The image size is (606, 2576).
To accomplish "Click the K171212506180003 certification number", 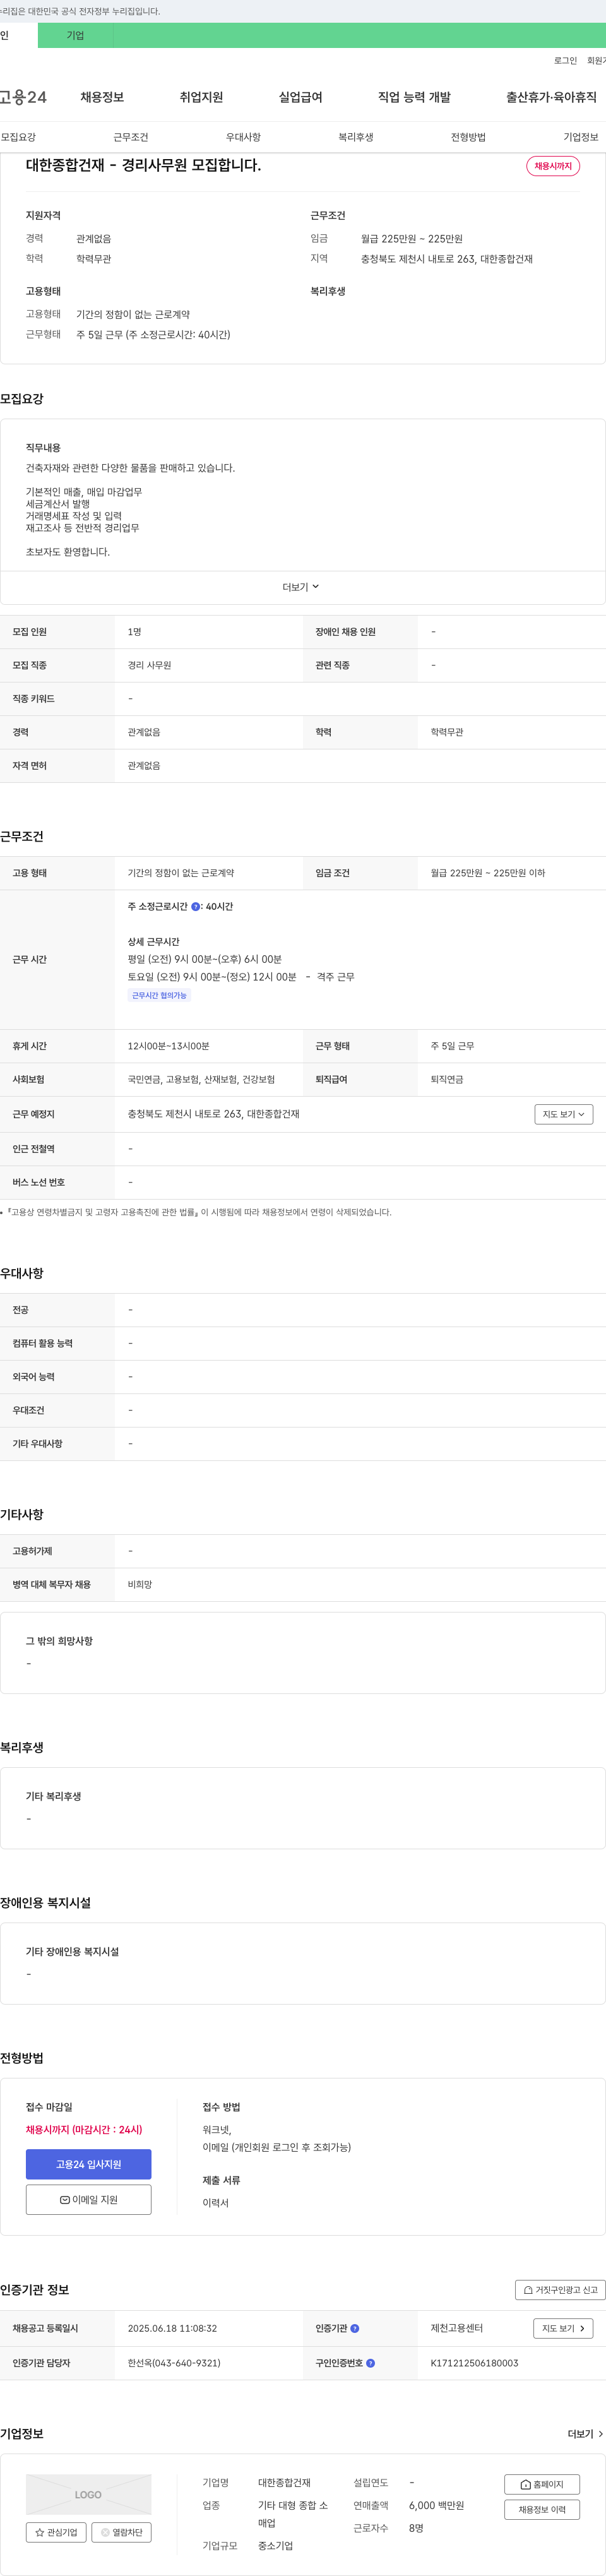I will tap(474, 2363).
